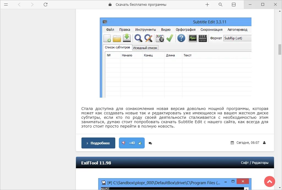
Task: Click the address bar page title
Action: 141,4
